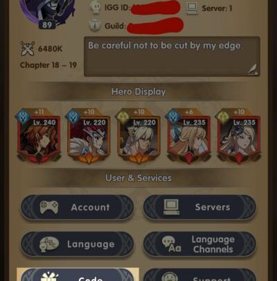Screen dimensions: 277x281
Task: Click the Aa chat icon on Language Channels
Action: pos(172,244)
